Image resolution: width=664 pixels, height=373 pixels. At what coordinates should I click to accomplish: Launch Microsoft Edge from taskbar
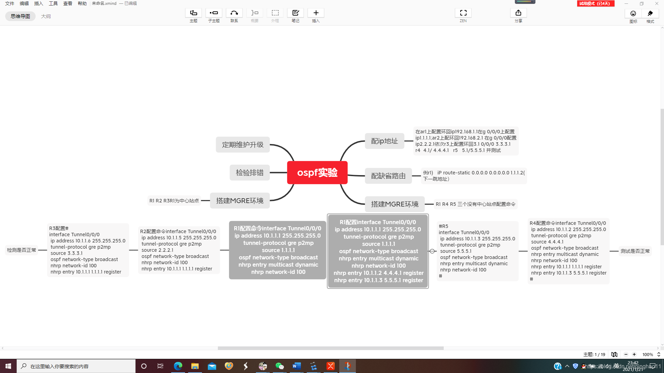pos(178,366)
